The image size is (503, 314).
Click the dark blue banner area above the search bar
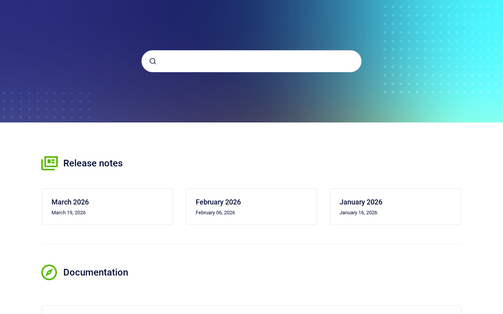[x=220, y=24]
